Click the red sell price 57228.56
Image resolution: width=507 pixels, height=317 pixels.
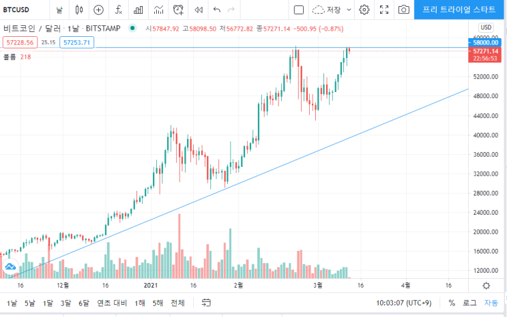pyautogui.click(x=20, y=42)
